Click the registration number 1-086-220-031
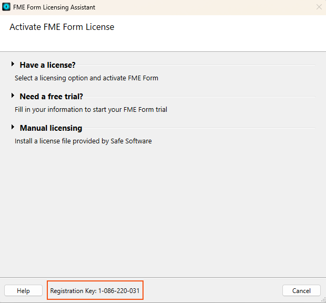 [x=119, y=291]
